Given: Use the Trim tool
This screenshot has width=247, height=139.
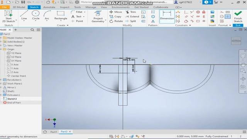Looking at the screenshot, I should (x=131, y=12).
